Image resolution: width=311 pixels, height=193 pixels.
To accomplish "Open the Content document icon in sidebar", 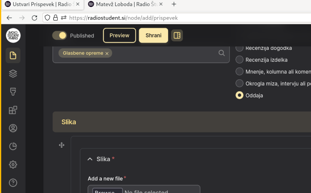I will click(13, 56).
